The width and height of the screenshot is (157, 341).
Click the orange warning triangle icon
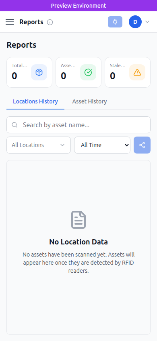(137, 72)
